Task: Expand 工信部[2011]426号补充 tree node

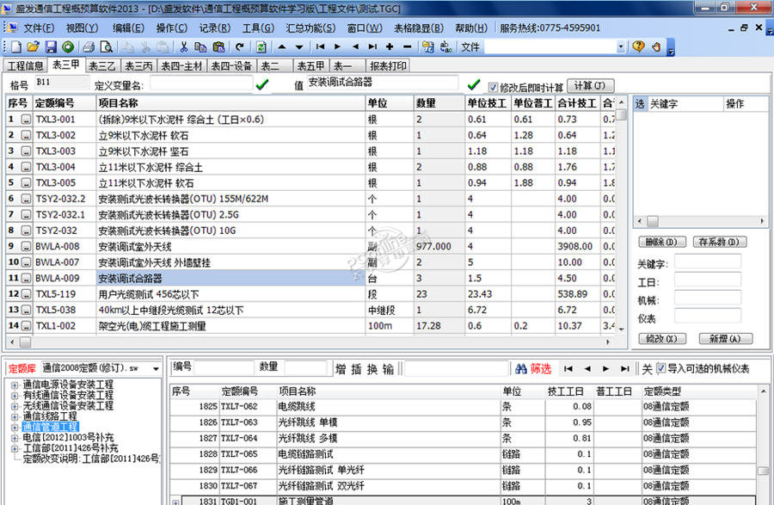Action: tap(15, 448)
